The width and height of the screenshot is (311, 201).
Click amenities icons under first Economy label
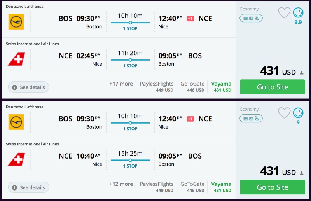pyautogui.click(x=251, y=18)
